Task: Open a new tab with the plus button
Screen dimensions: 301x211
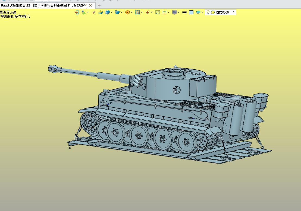Action: (x=99, y=5)
